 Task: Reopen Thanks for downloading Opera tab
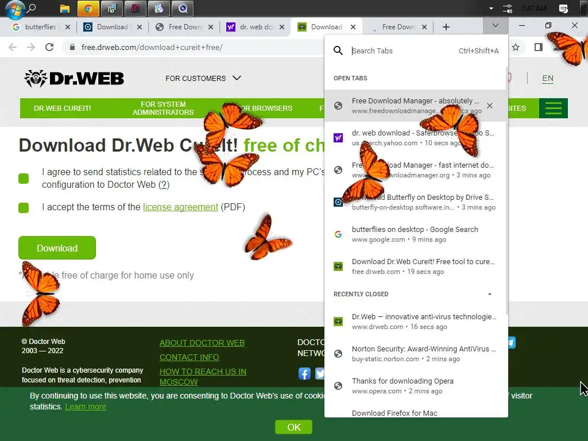pos(415,386)
